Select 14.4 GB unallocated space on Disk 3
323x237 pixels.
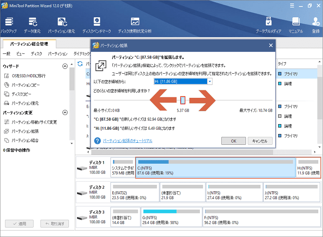coord(125,217)
